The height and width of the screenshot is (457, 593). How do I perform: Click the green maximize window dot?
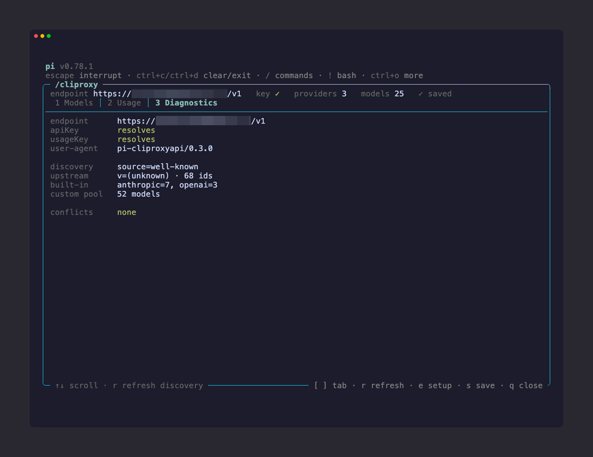[x=49, y=36]
